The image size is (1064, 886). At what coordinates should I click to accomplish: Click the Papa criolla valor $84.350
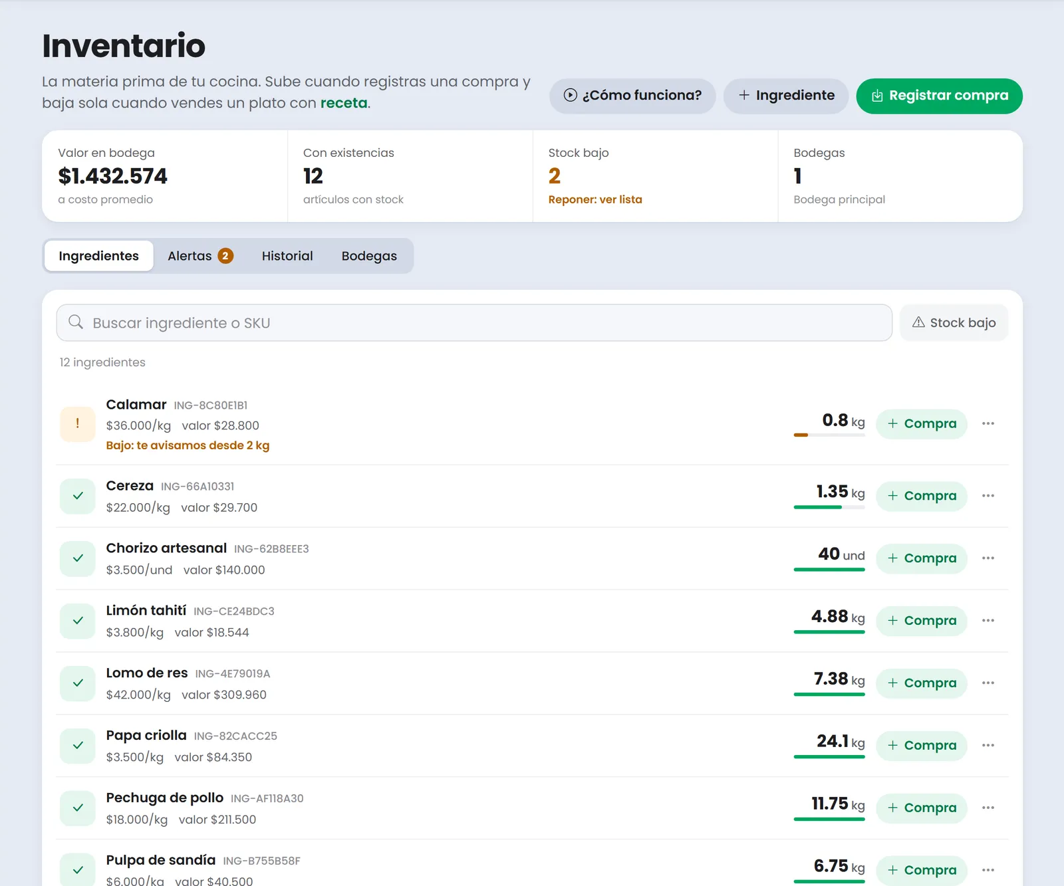point(213,757)
